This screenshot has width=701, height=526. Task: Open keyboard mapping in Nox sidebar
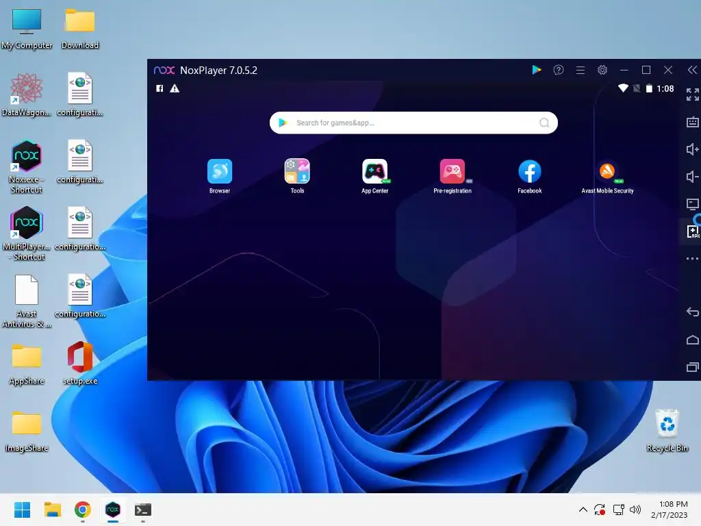692,122
